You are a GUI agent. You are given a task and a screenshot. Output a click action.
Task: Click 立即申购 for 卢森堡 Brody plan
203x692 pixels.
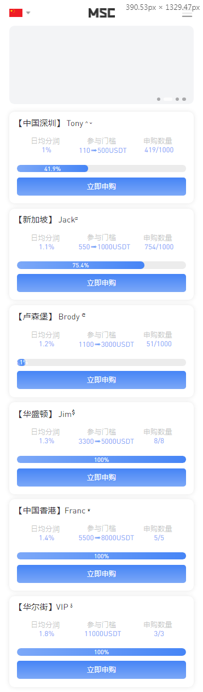pos(101,380)
